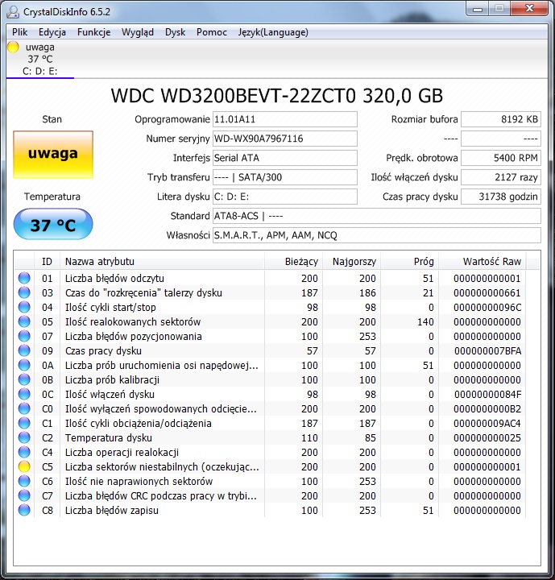The image size is (555, 580).
Task: Click blue status icon for attribute 0C
Action: coord(24,394)
